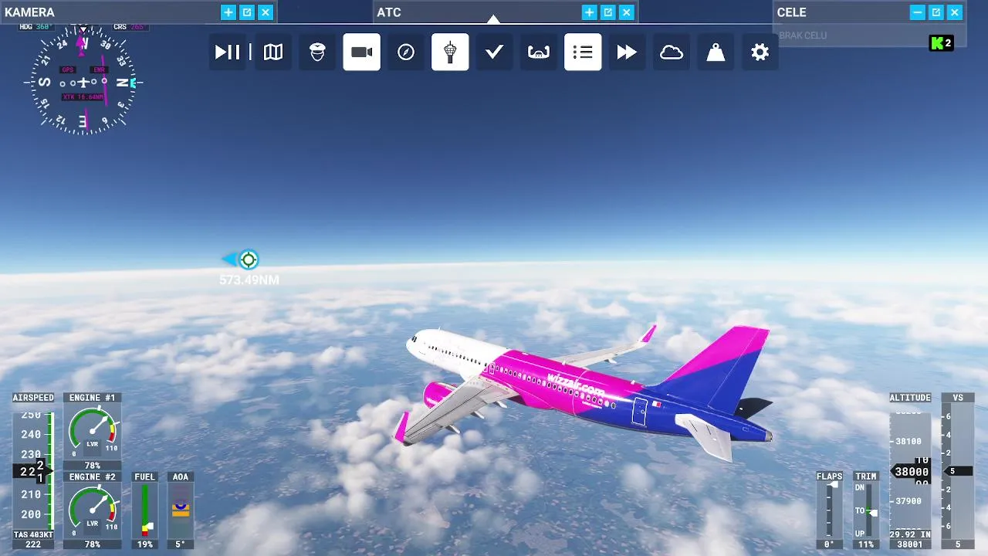Click the altitude tape showing 38000
This screenshot has width=988, height=556.
click(910, 470)
